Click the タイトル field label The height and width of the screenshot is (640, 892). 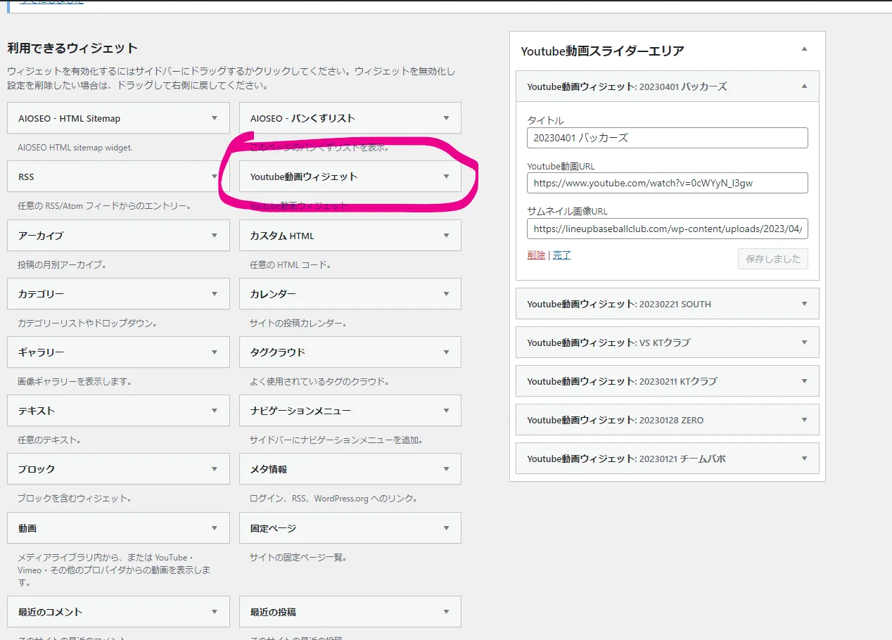[545, 121]
